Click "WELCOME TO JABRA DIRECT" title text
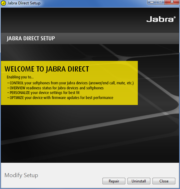Image resolution: width=180 pixels, height=189 pixels. 47,69
